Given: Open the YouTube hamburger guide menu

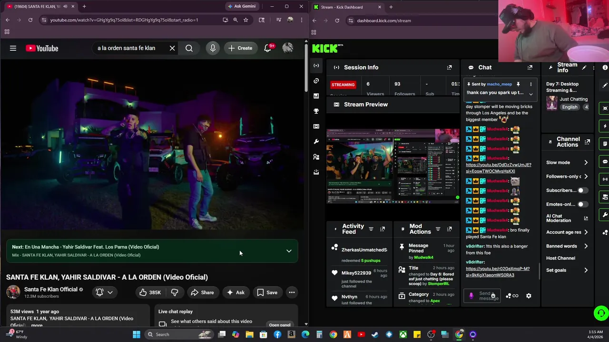Looking at the screenshot, I should click(x=13, y=48).
